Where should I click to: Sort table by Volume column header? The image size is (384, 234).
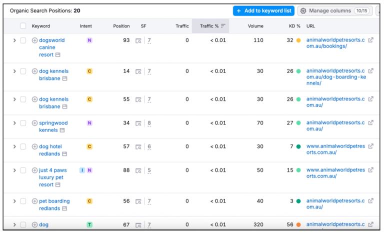click(255, 26)
